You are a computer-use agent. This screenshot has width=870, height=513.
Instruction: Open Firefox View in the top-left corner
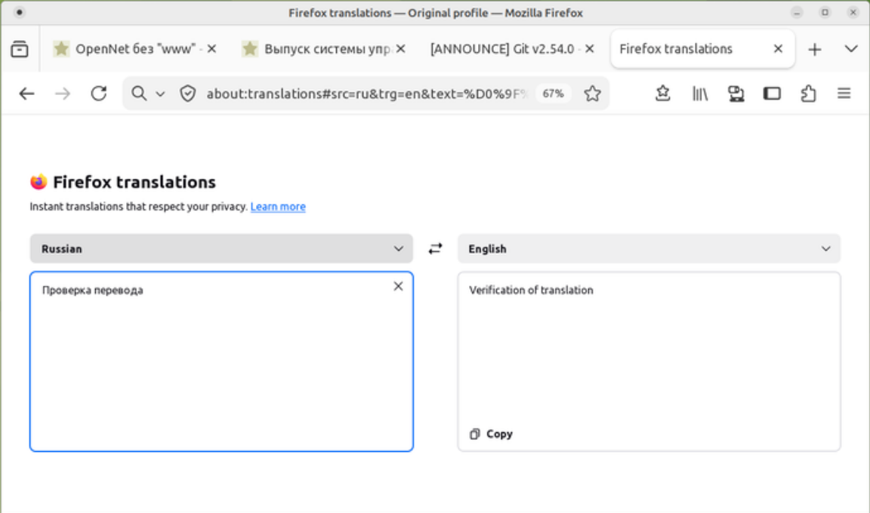(19, 48)
